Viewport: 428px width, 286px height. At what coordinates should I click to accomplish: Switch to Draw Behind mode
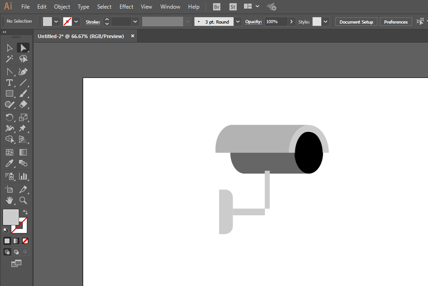[16, 252]
